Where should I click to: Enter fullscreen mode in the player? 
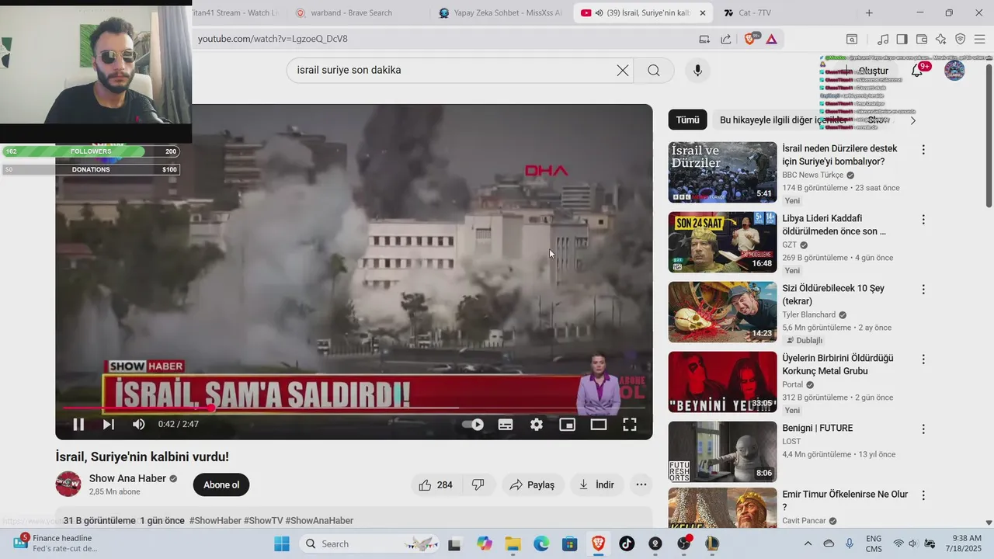(630, 425)
